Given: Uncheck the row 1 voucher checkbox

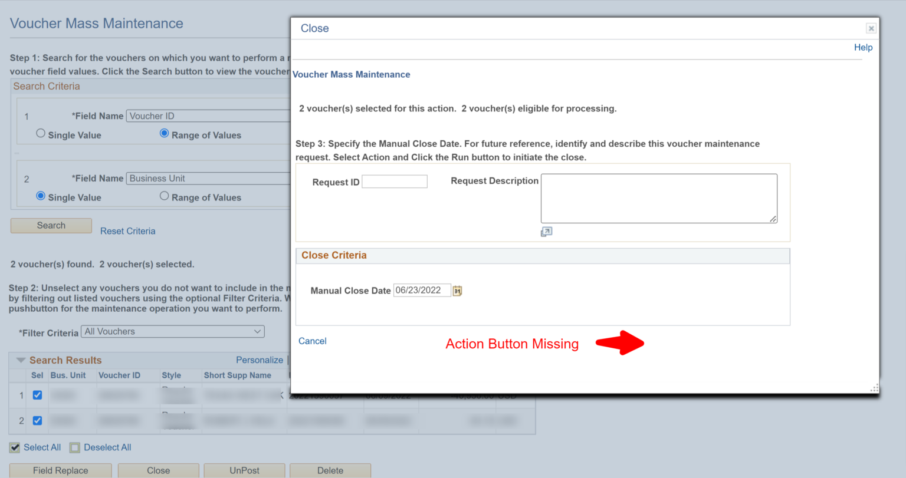Looking at the screenshot, I should [37, 395].
